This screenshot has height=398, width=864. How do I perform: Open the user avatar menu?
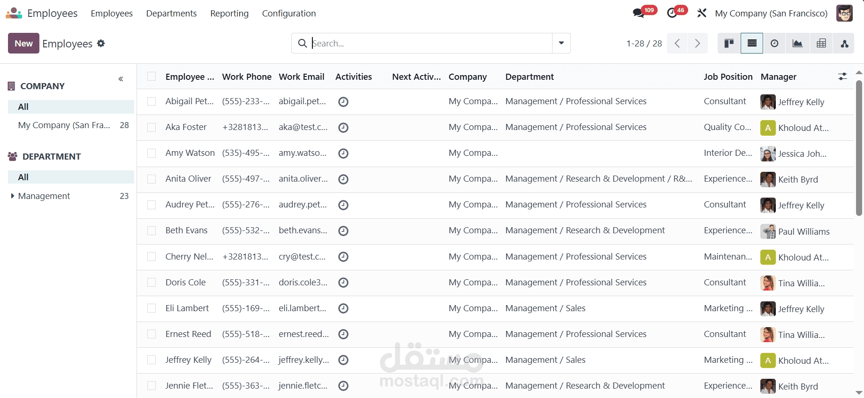pyautogui.click(x=844, y=13)
